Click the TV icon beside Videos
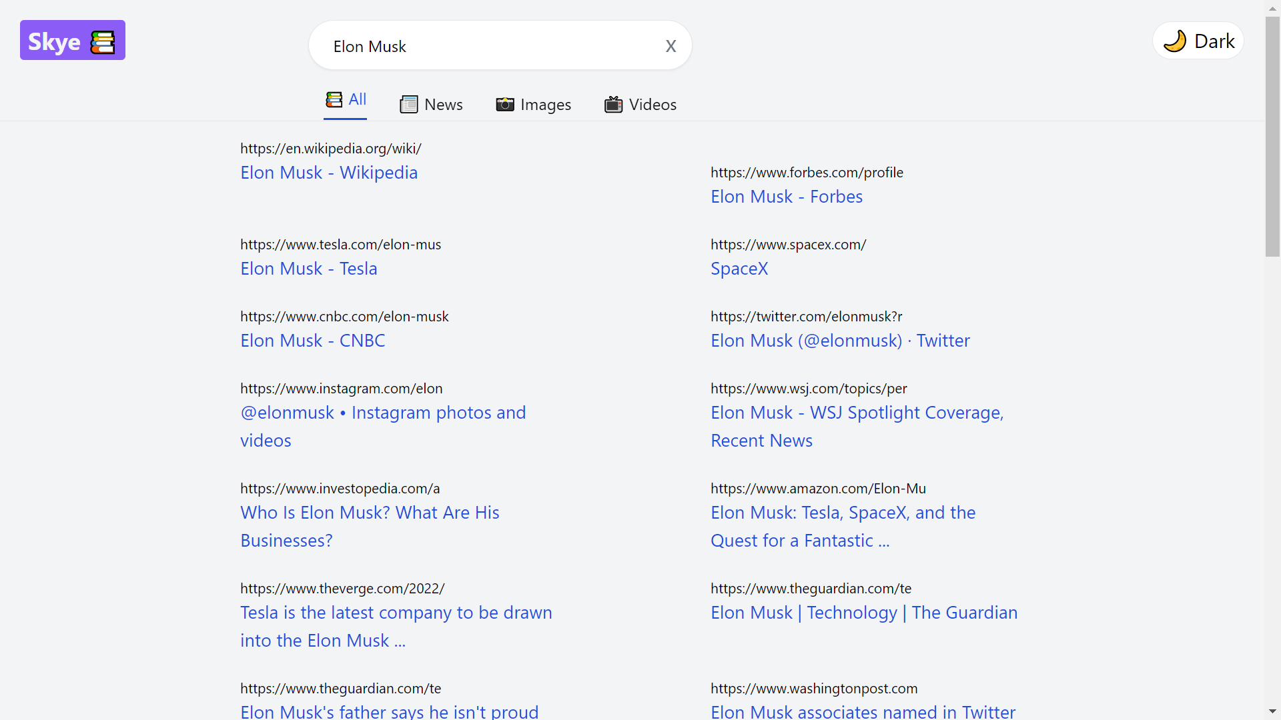This screenshot has width=1281, height=720. 613,105
